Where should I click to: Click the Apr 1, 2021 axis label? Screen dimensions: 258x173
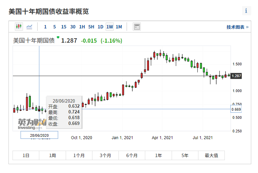click(x=163, y=138)
